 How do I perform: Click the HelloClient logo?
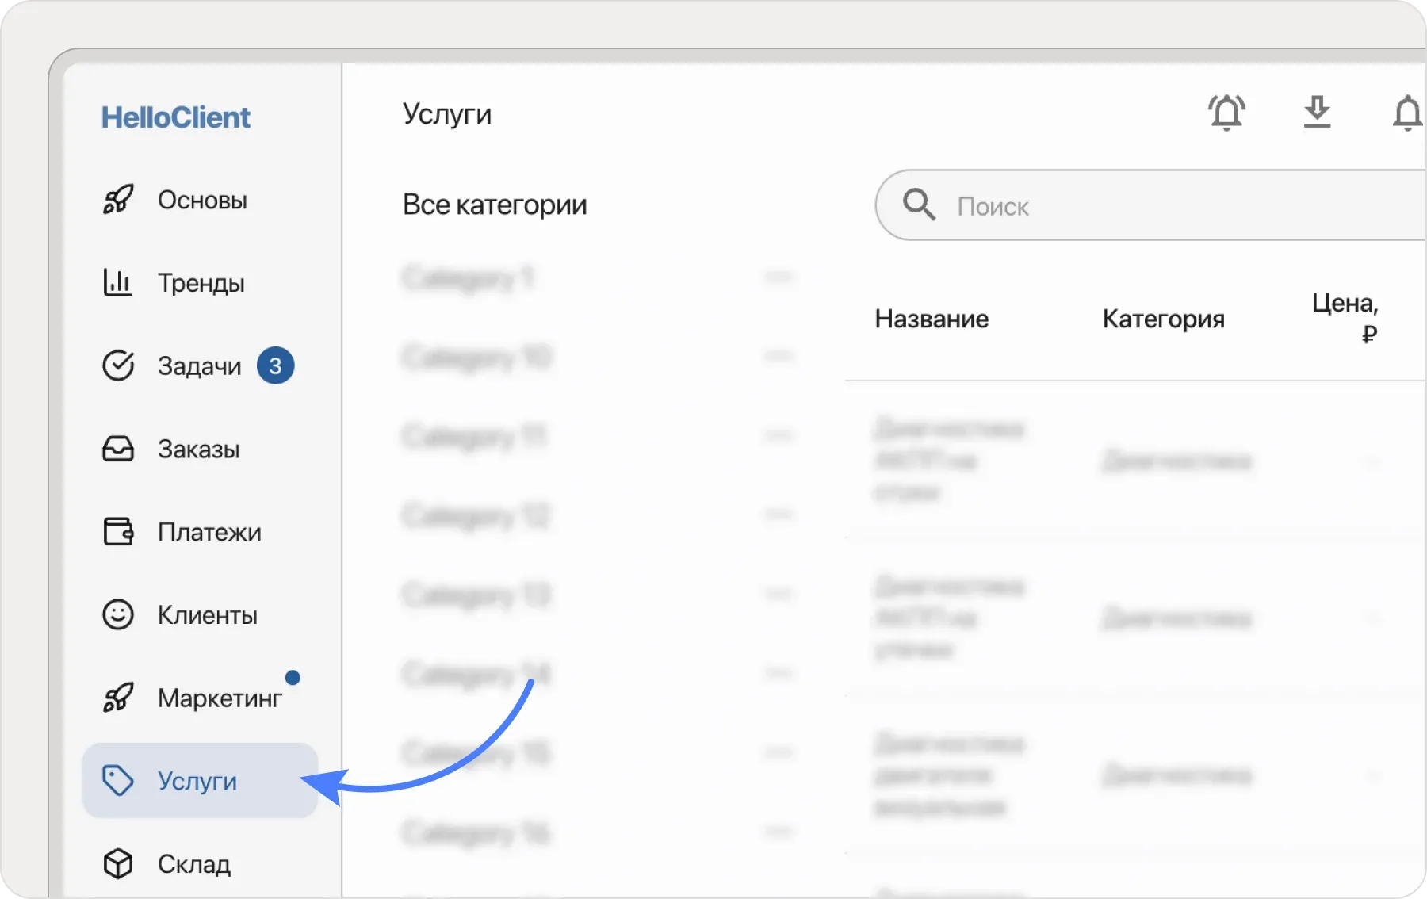[x=175, y=117]
